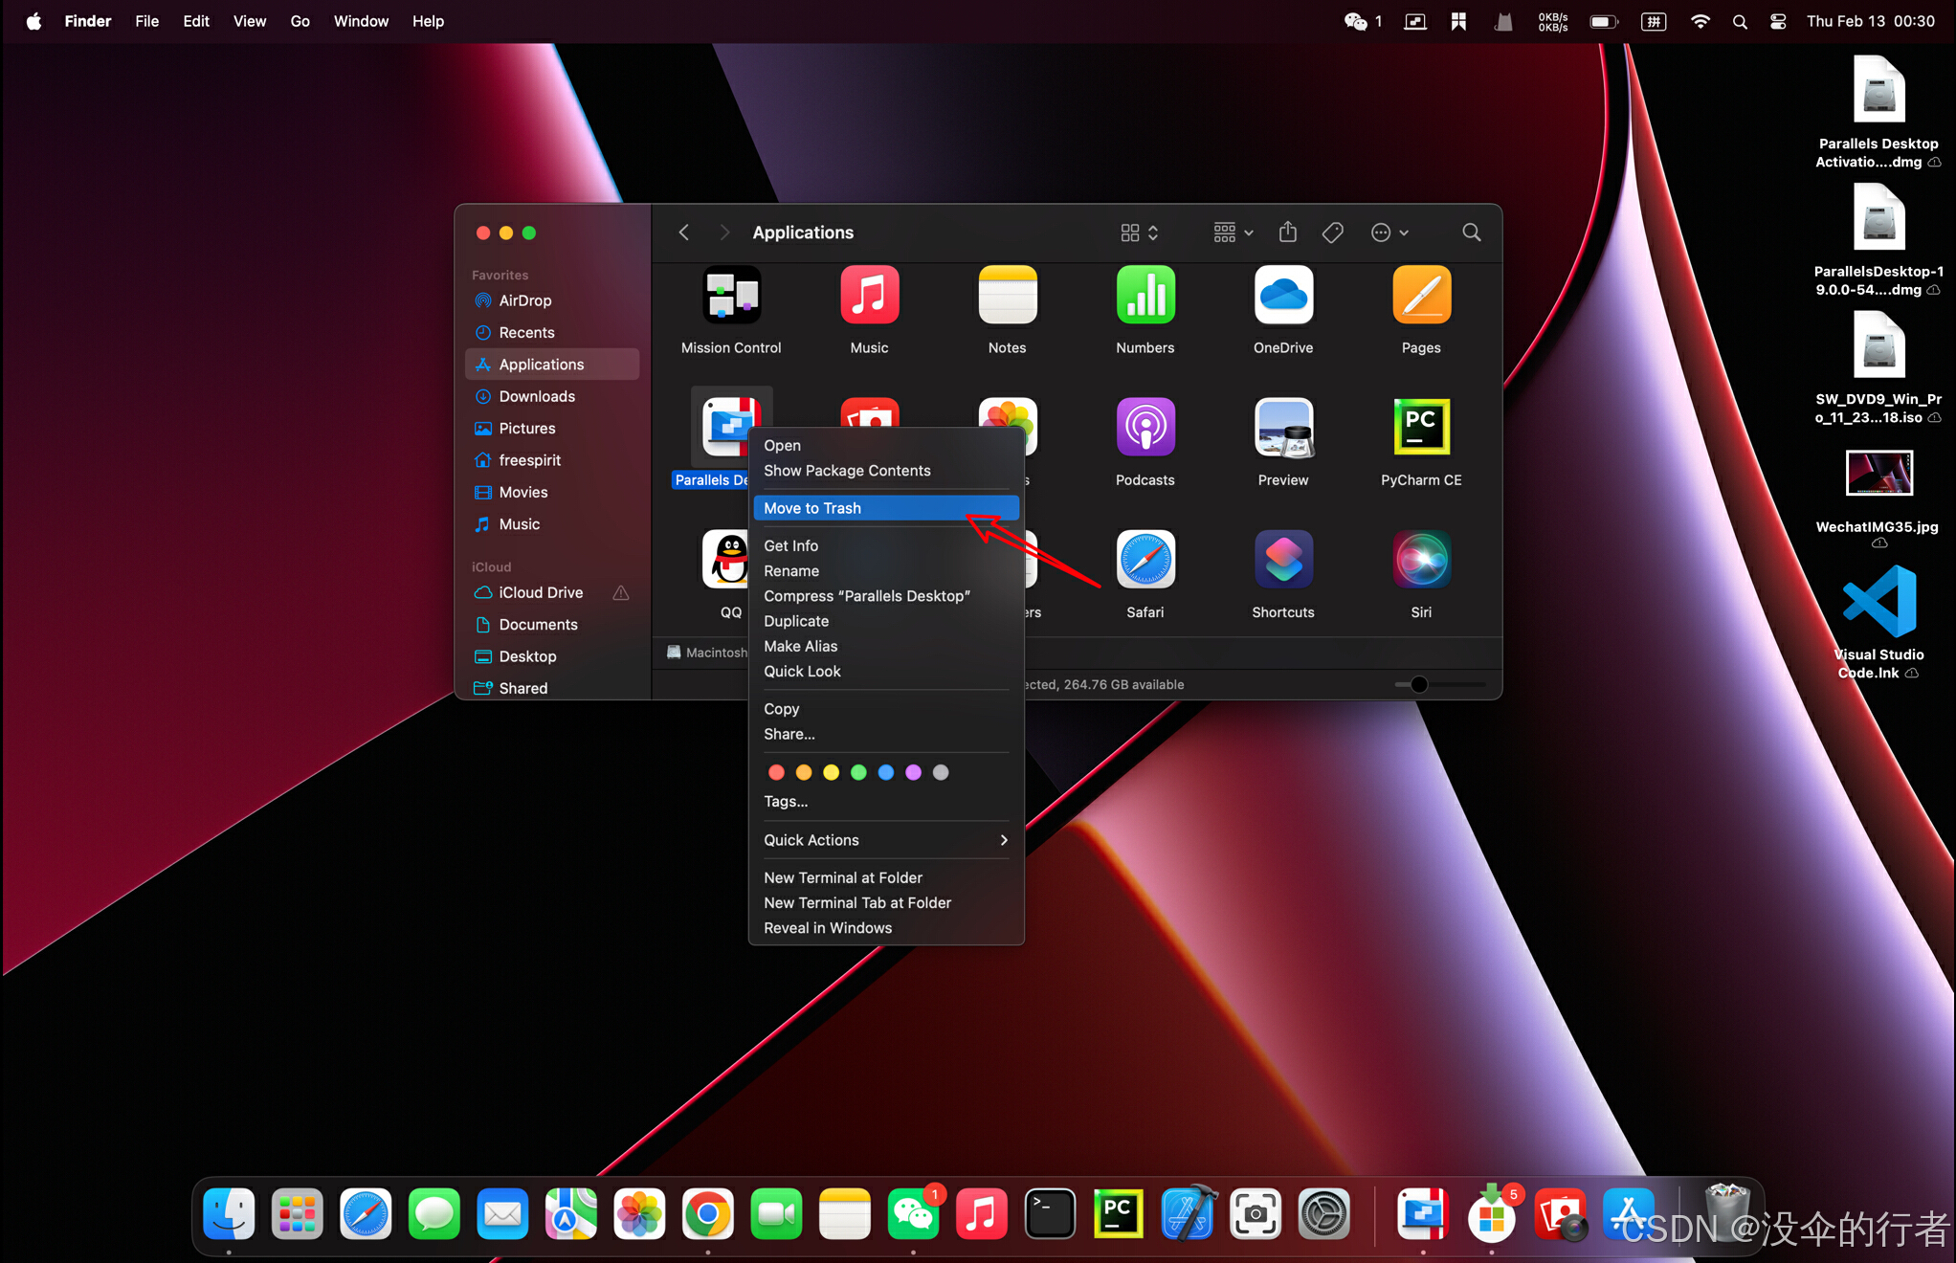Apply the red tag color dot
Viewport: 1956px width, 1263px height.
pyautogui.click(x=776, y=772)
